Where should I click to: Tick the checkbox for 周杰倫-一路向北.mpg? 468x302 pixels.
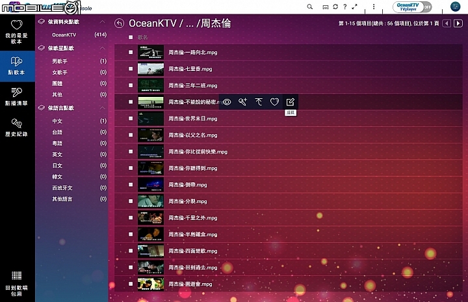(131, 52)
